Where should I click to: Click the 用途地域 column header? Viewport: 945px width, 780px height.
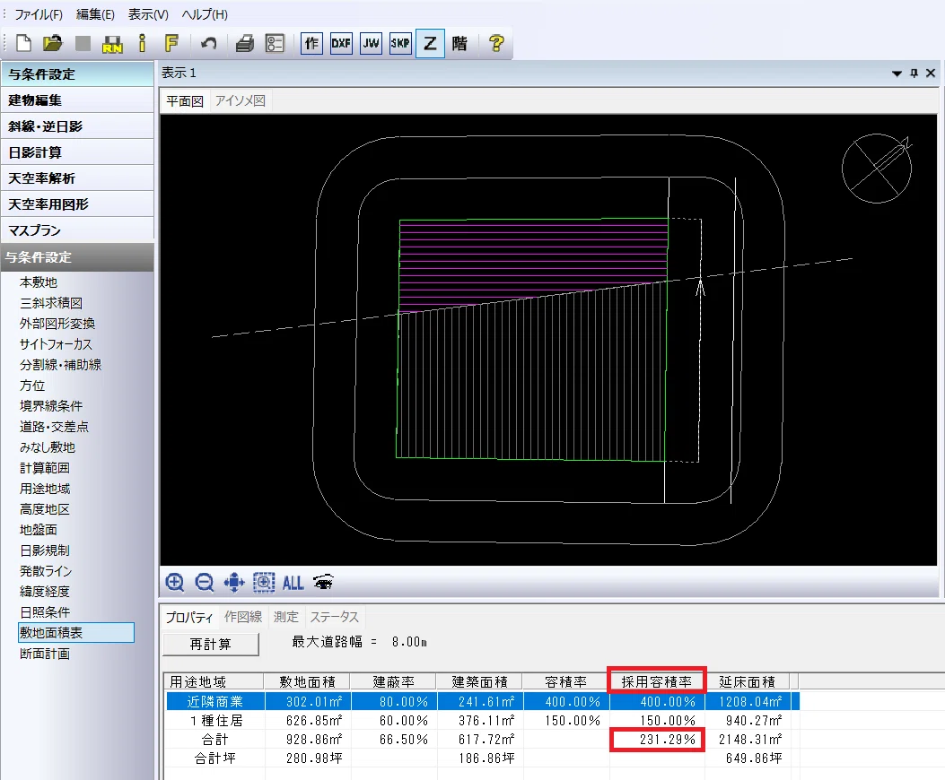(x=214, y=681)
